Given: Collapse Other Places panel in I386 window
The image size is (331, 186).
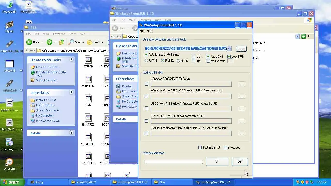Looking at the screenshot, I should click(x=71, y=92).
